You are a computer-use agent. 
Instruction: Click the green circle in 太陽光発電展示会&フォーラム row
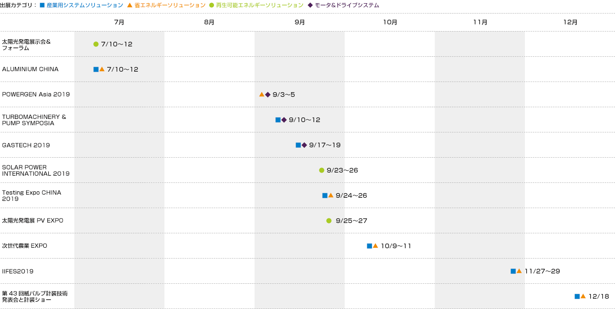coord(96,44)
